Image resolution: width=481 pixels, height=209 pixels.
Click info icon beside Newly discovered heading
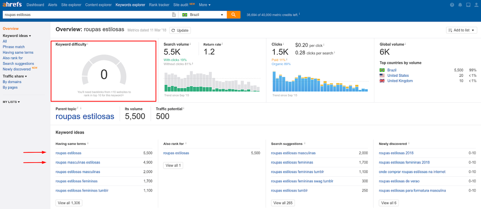pos(409,143)
